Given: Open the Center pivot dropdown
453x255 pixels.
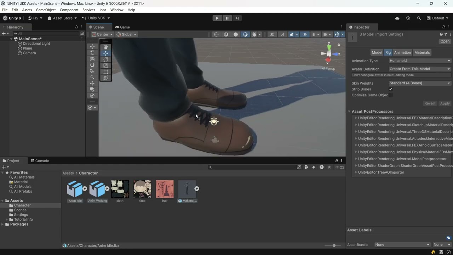Looking at the screenshot, I should (x=102, y=34).
